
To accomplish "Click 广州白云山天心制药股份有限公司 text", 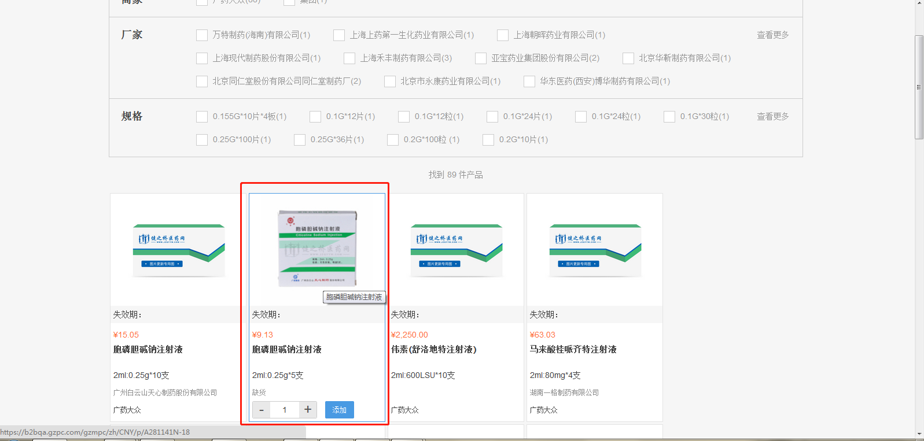I will [165, 392].
